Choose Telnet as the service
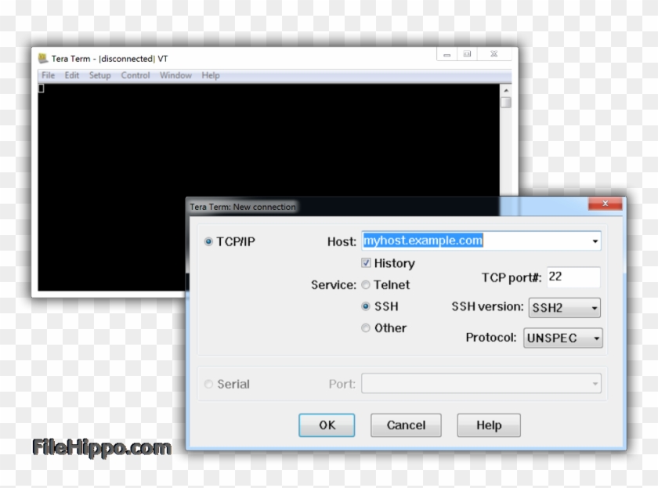The width and height of the screenshot is (658, 488). (x=365, y=285)
